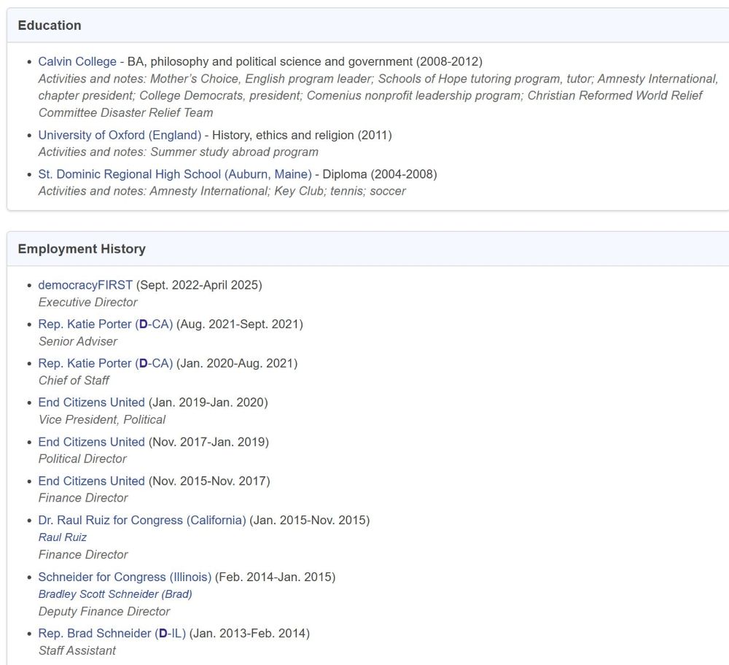Screen dimensions: 729x665
Task: Open University of Oxford (England) link
Action: click(120, 135)
